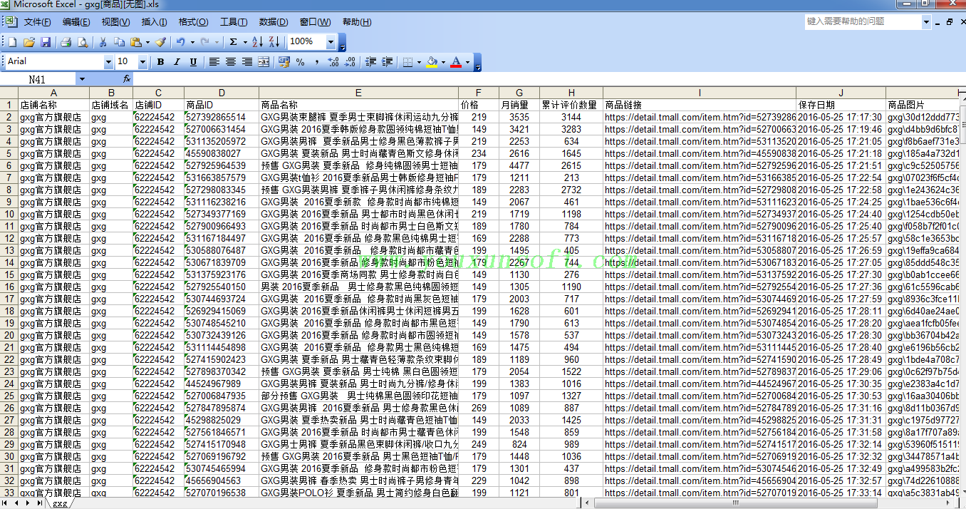Open the 帮助(H) menu
Image resolution: width=966 pixels, height=509 pixels.
point(356,22)
